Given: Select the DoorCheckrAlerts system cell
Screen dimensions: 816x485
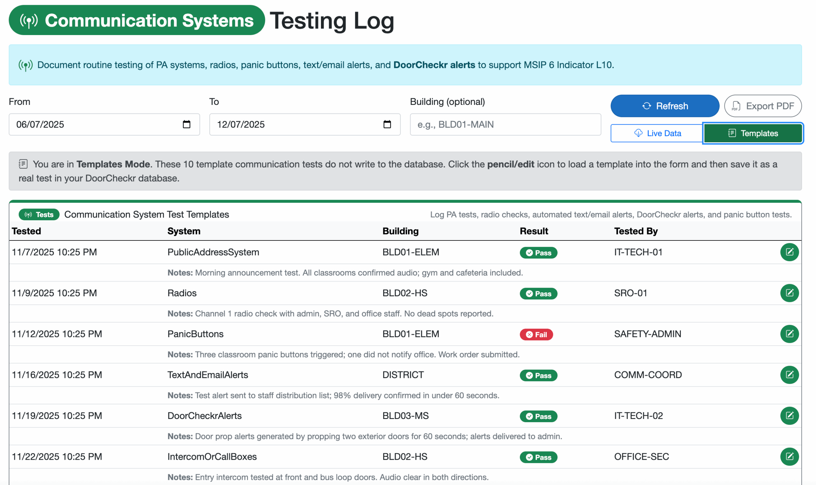Looking at the screenshot, I should tap(205, 415).
